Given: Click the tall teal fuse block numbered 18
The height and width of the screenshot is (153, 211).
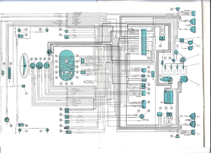Looking at the screenshot, I should [x=144, y=42].
